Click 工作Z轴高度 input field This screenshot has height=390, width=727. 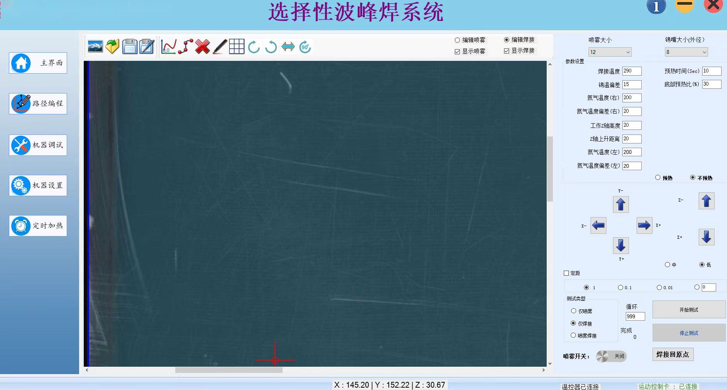tap(632, 125)
